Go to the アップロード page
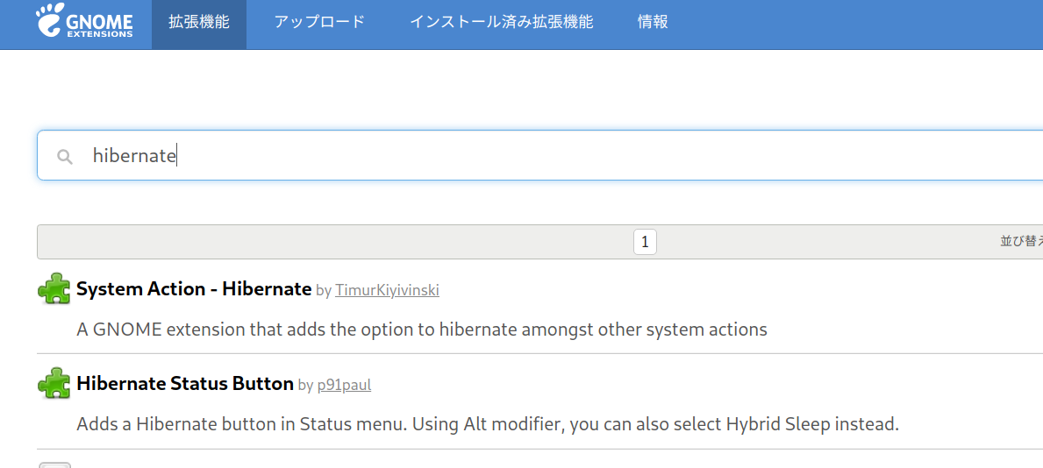 (319, 23)
